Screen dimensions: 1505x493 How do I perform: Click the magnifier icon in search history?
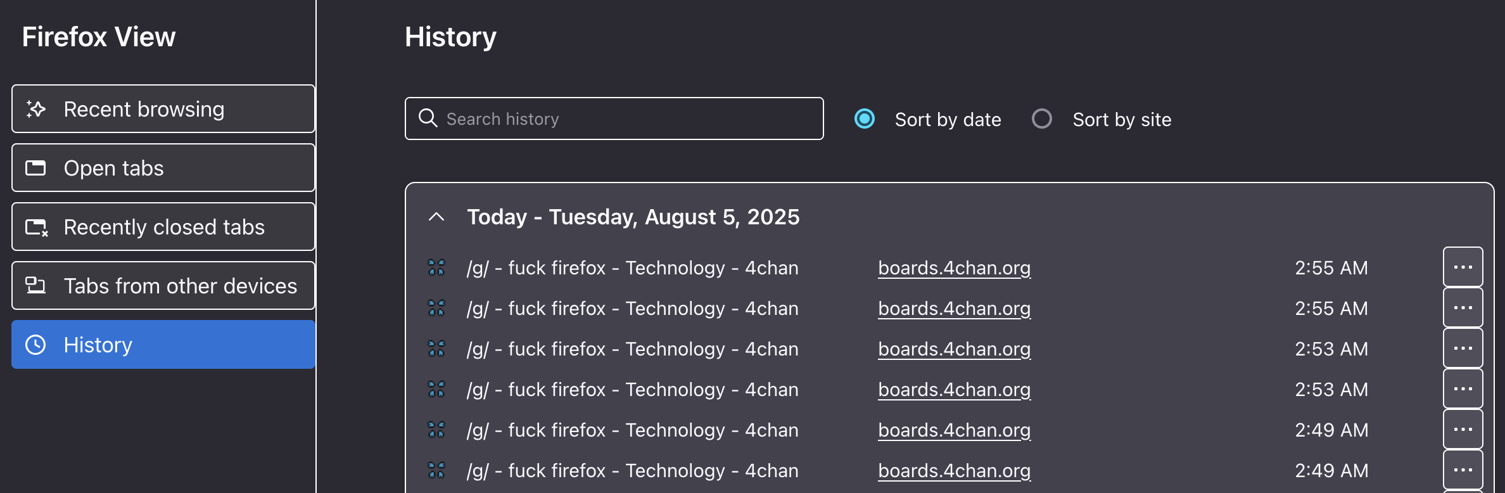pyautogui.click(x=428, y=118)
